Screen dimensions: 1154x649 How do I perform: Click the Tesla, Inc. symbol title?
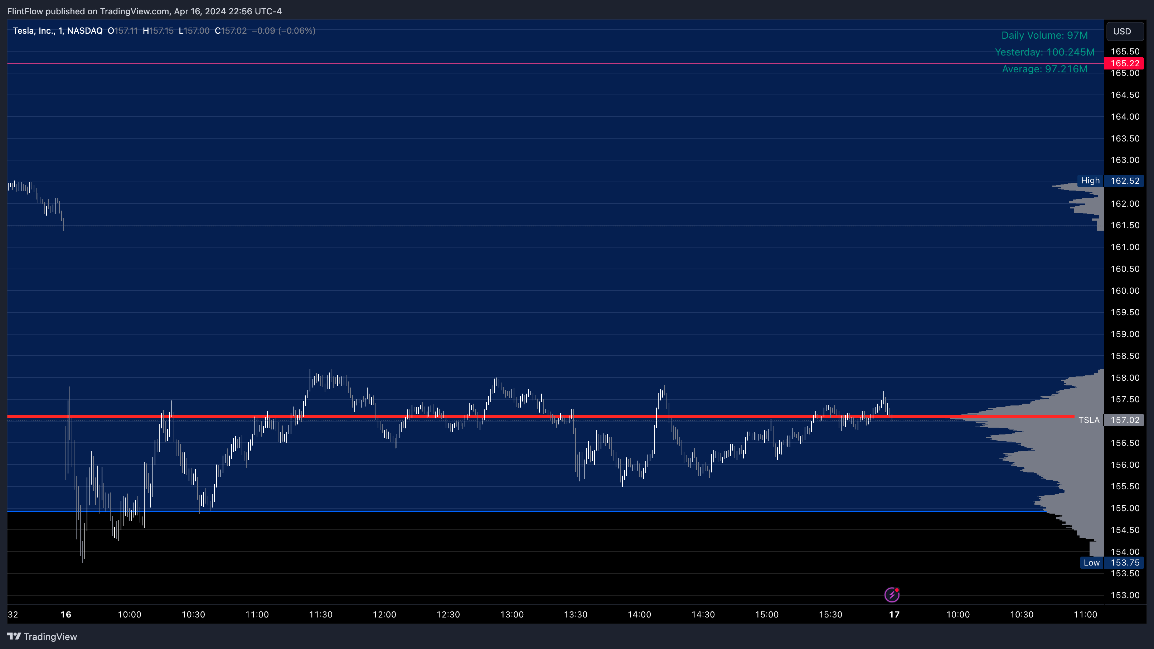[x=58, y=30]
